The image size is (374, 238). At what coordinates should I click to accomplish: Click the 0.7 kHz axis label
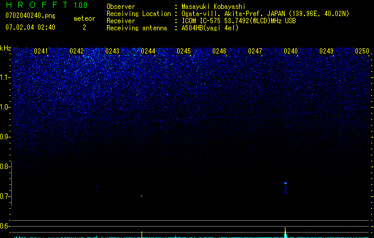[x=5, y=196]
